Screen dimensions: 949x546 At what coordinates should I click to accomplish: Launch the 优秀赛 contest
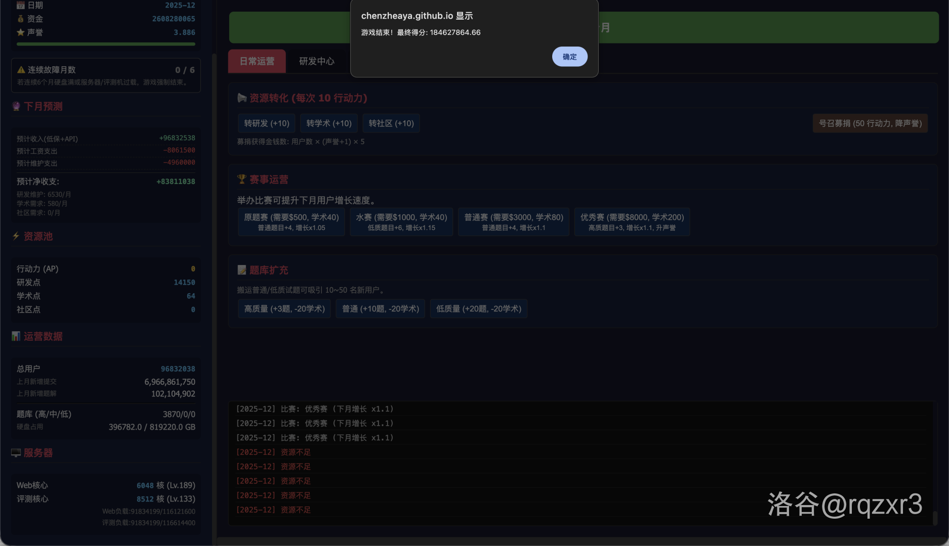(x=632, y=221)
